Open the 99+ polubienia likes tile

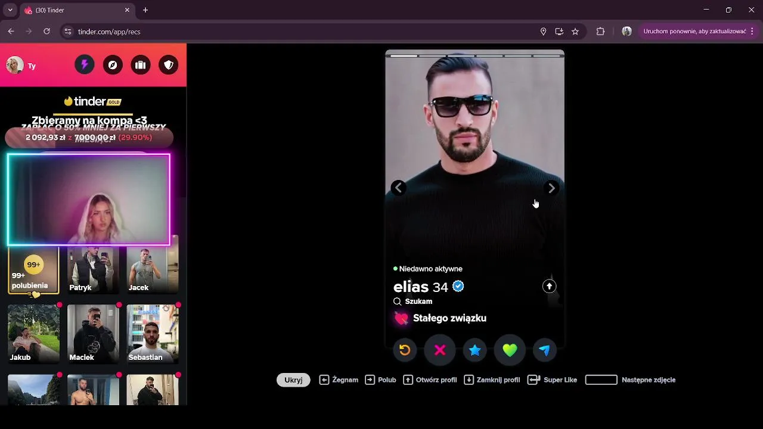[x=33, y=271]
